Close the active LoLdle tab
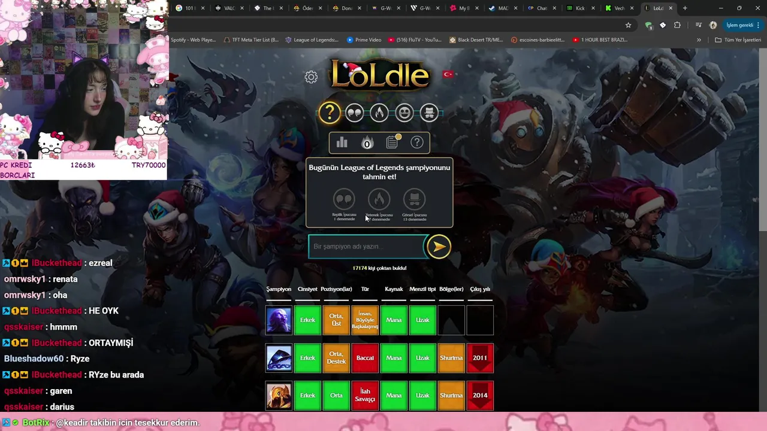The height and width of the screenshot is (431, 767). [671, 8]
